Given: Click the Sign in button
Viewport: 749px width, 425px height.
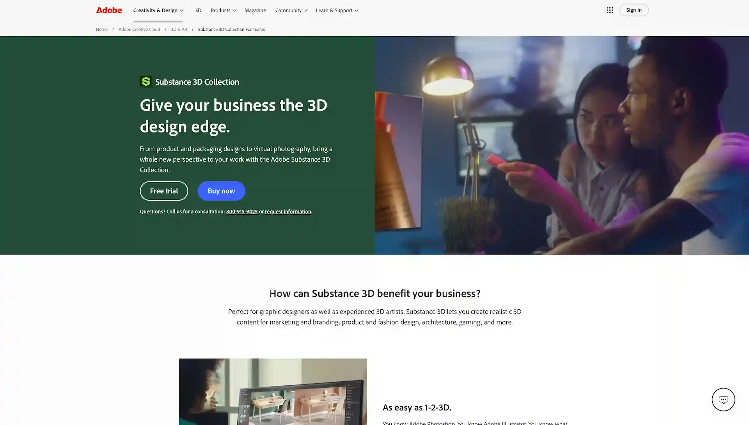Looking at the screenshot, I should pos(634,10).
